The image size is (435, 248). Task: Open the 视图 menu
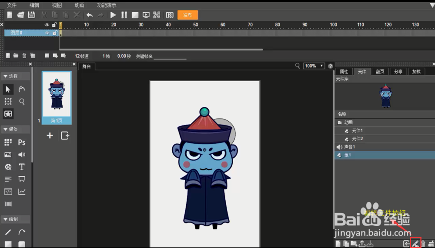(x=57, y=5)
